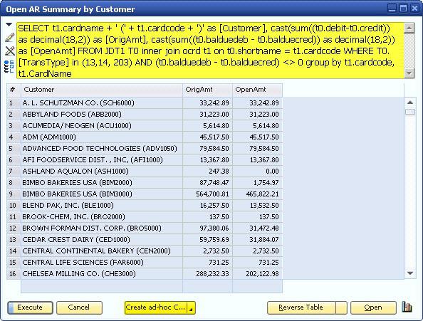Click results table scroll up arrow
This screenshot has width=423, height=321.
point(410,102)
